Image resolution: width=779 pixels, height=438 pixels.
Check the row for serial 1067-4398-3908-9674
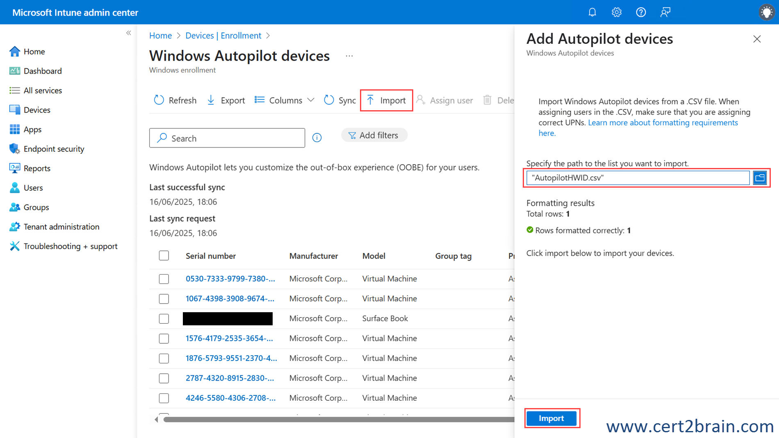point(164,299)
